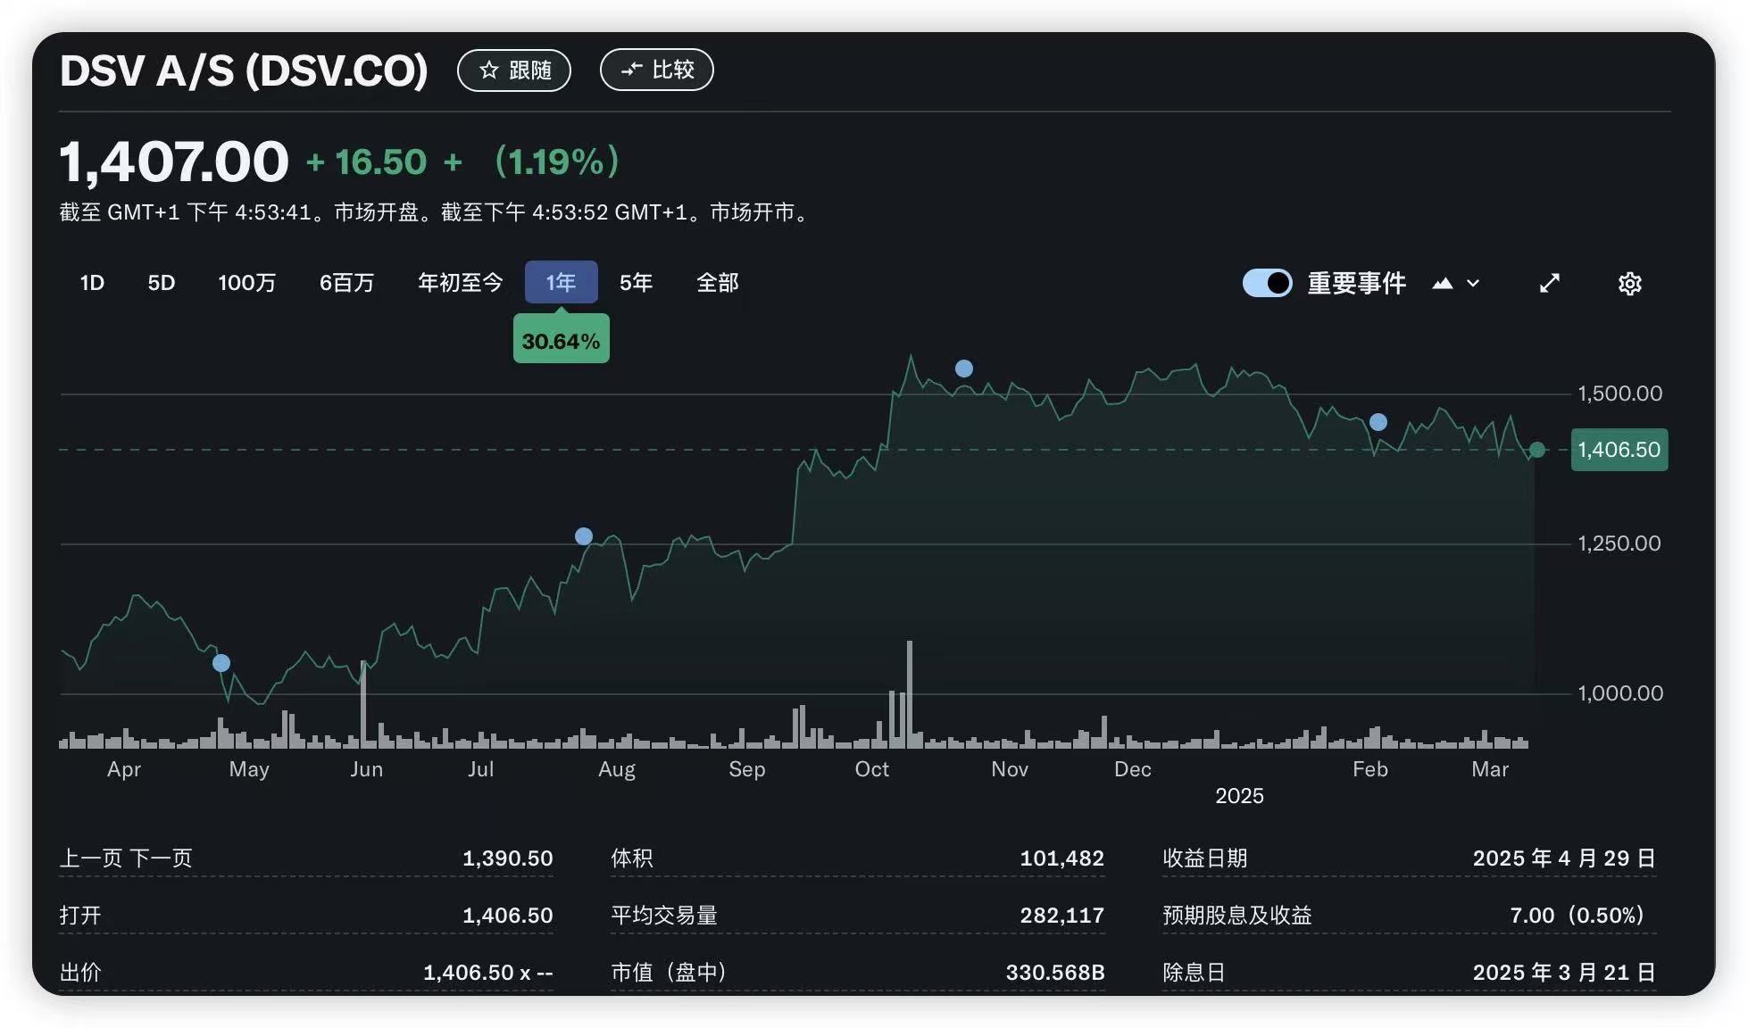Expand the chart to full screen

click(x=1550, y=284)
